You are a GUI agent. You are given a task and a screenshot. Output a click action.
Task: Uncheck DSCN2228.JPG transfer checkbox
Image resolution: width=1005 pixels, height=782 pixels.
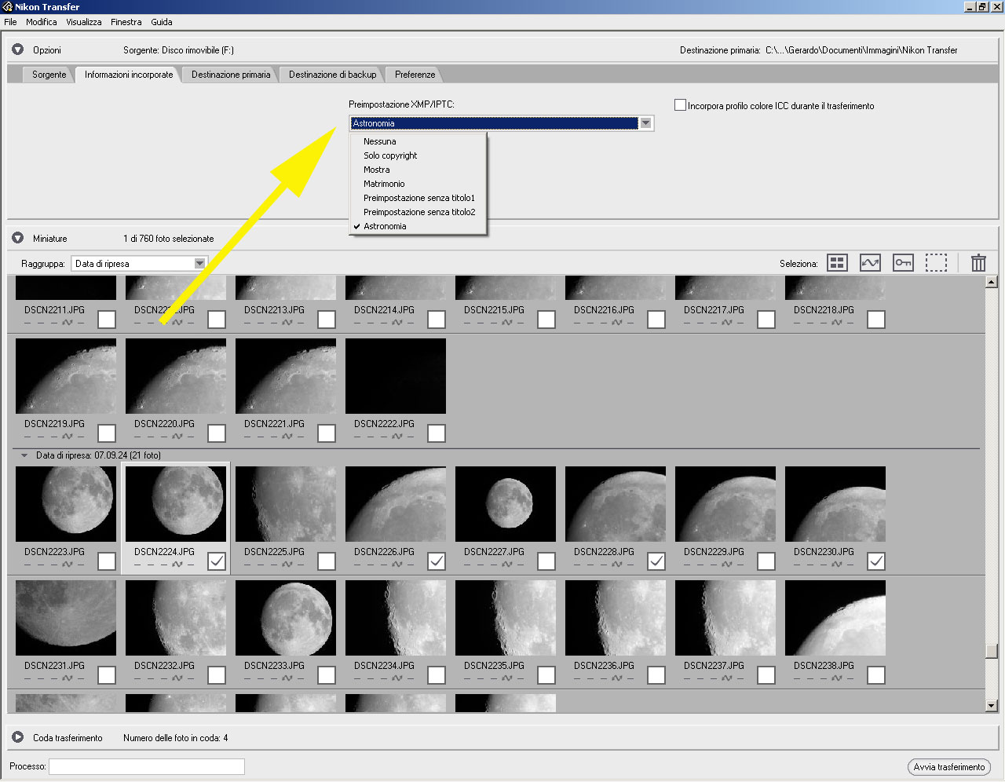click(x=656, y=561)
